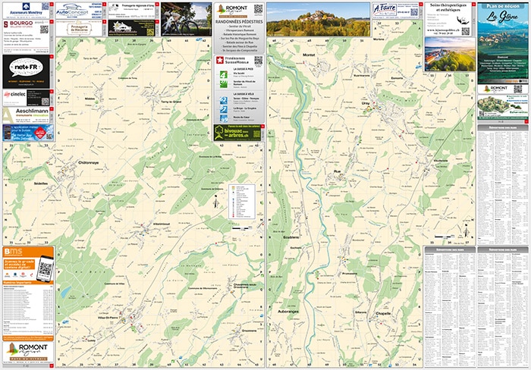Screen dimensions: 531x370
Task: Open the Swiss app blue banner advert
Action: coord(28,133)
